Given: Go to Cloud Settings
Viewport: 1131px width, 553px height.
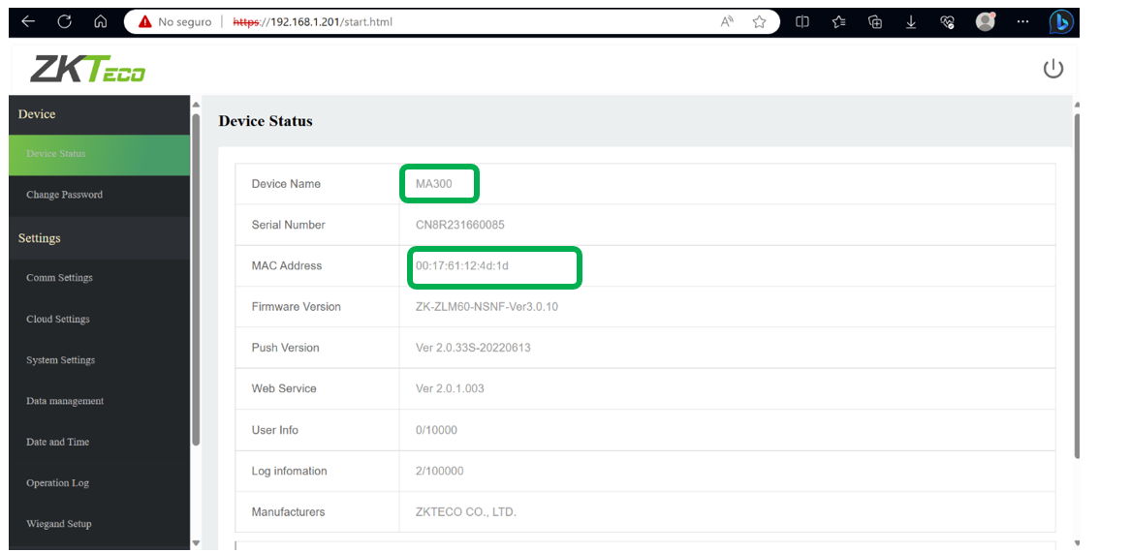Looking at the screenshot, I should pyautogui.click(x=57, y=320).
